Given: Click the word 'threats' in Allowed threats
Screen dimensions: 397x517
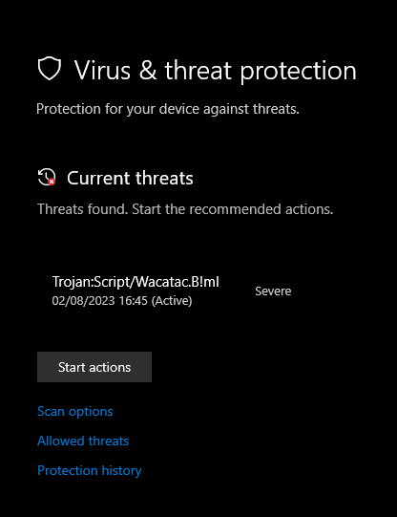Looking at the screenshot, I should click(109, 441).
